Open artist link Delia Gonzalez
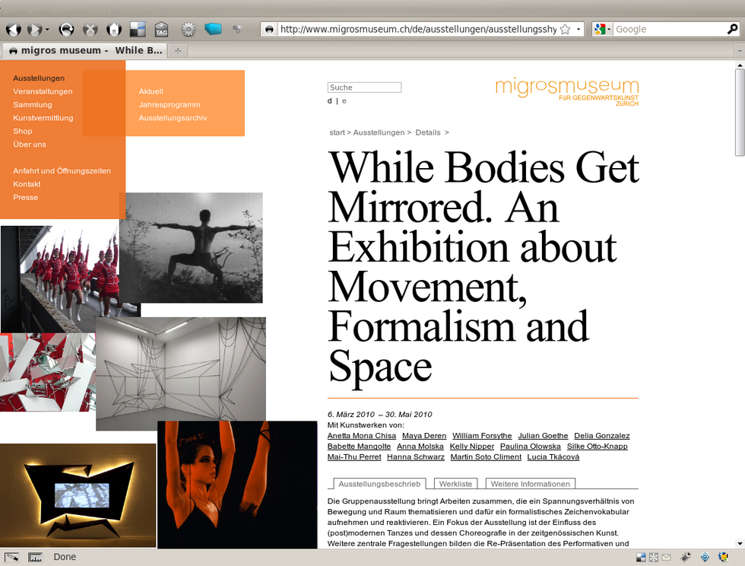 pyautogui.click(x=602, y=436)
